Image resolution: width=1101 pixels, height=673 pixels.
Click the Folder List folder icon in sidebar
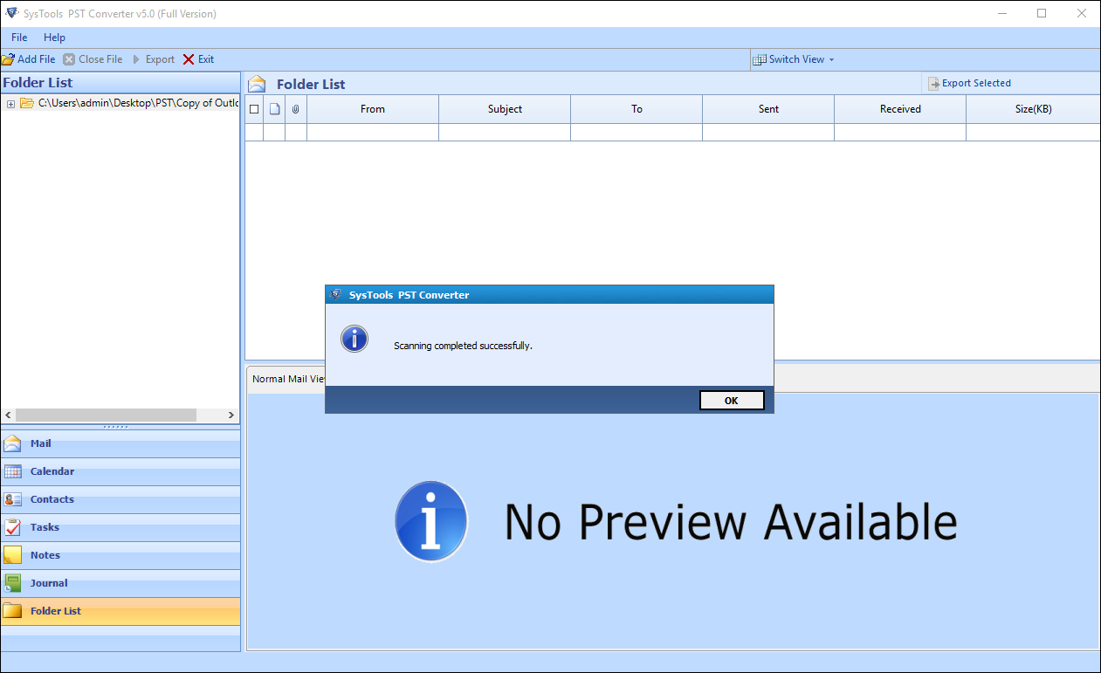point(13,611)
